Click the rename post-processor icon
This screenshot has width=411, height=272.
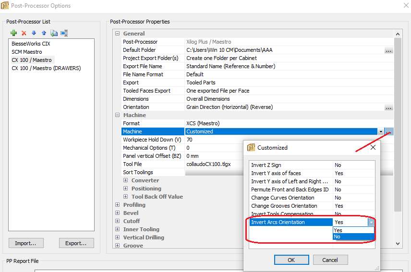64,33
